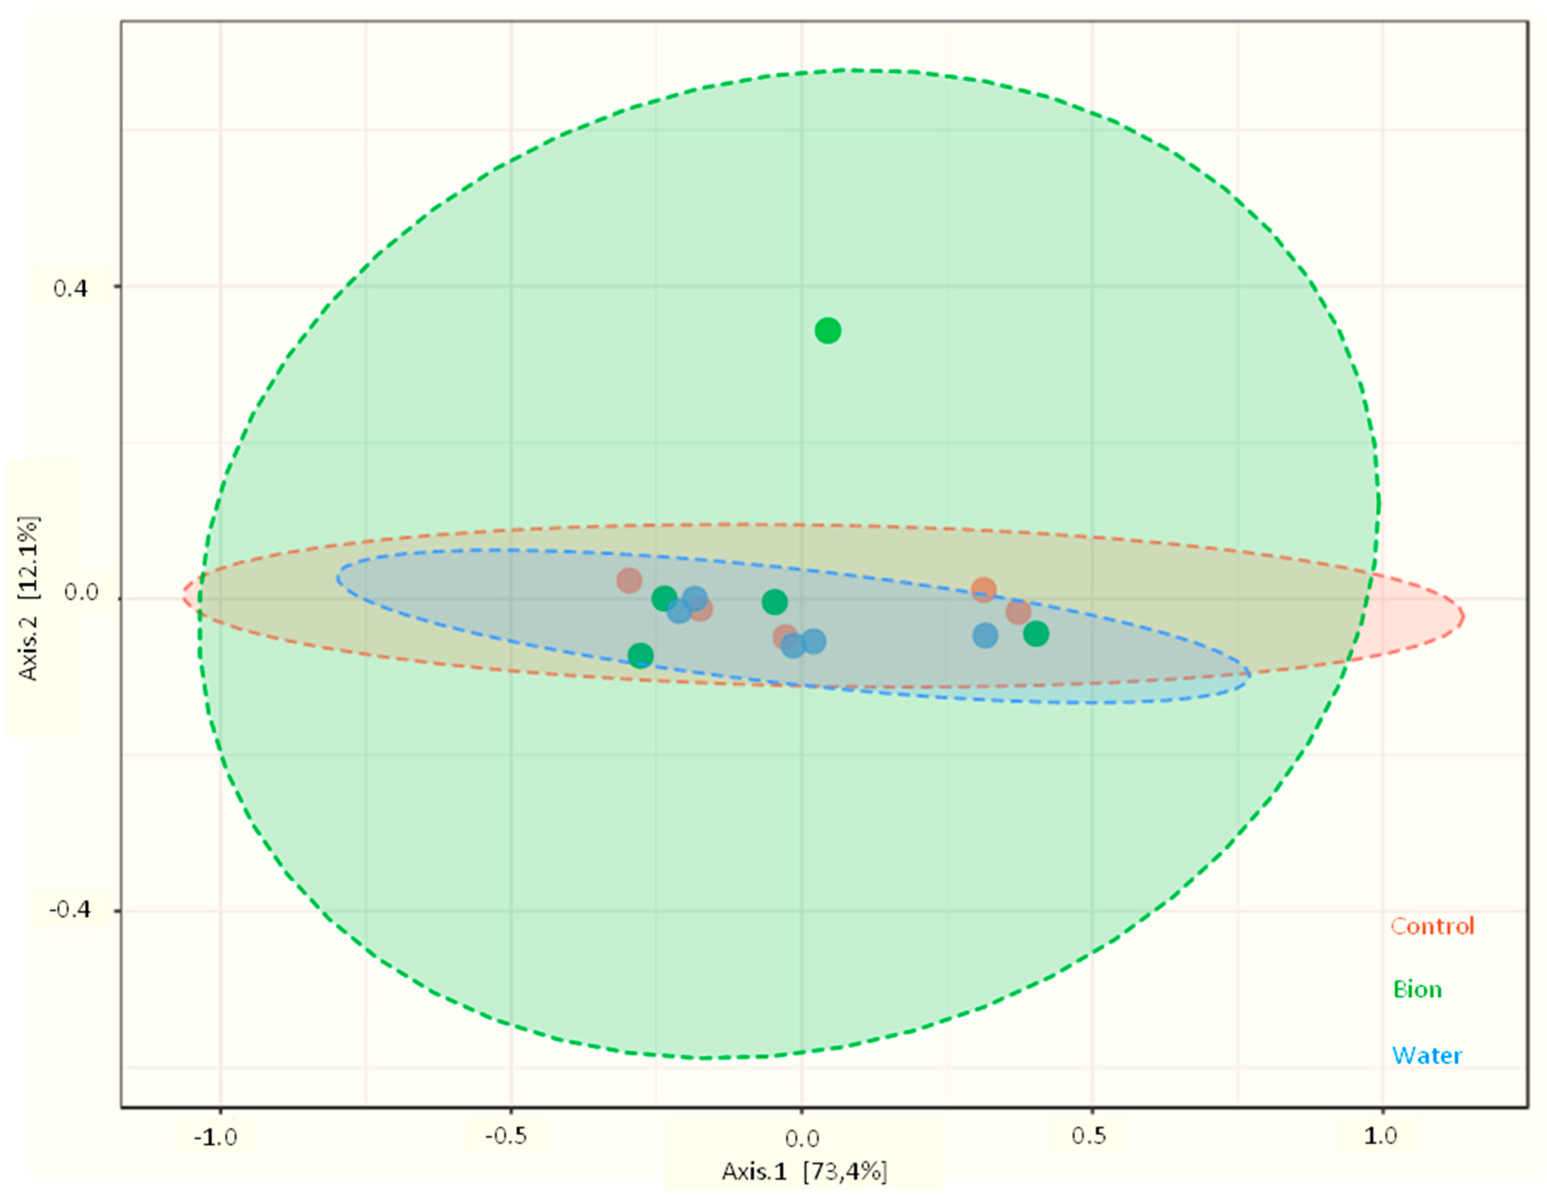Click the Control legend label

pos(1432,926)
